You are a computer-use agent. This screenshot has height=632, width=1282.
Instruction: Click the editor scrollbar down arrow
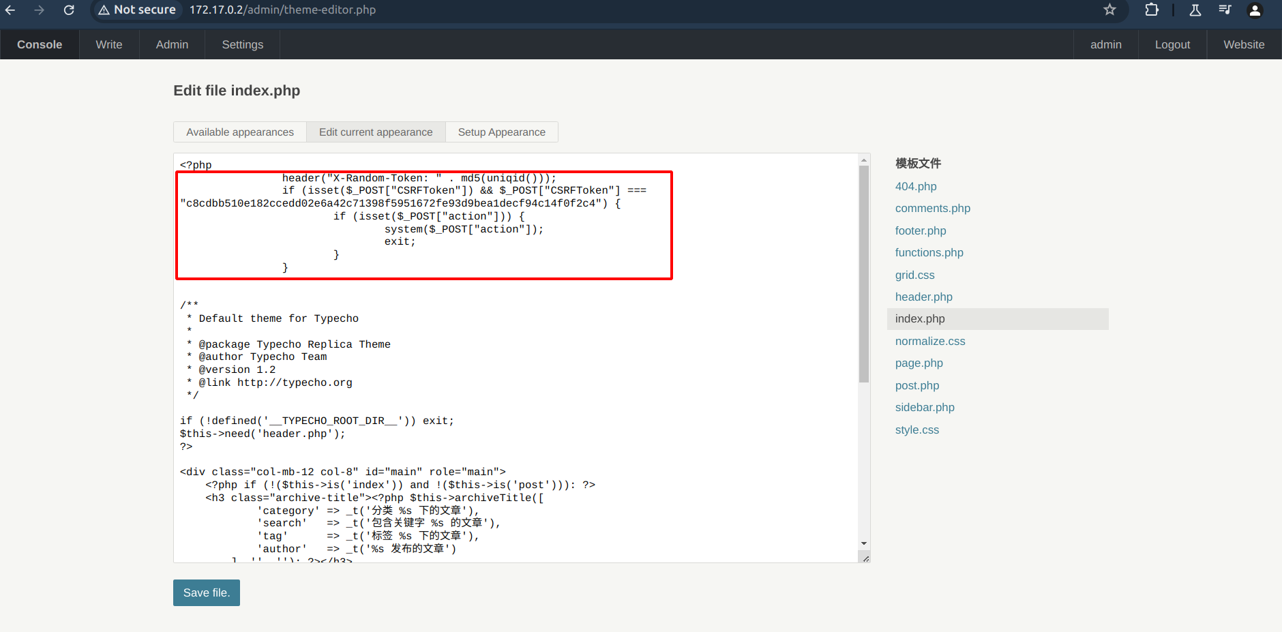(x=864, y=543)
